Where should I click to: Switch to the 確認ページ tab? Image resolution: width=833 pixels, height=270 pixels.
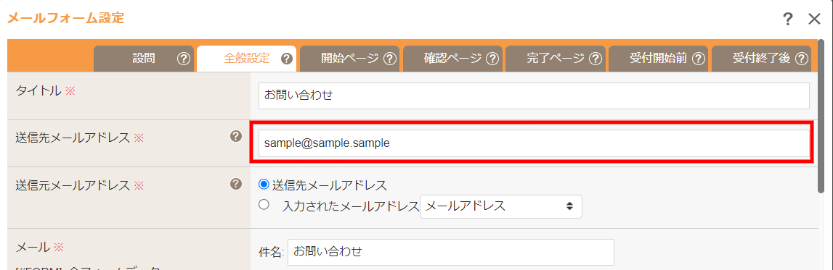[452, 59]
